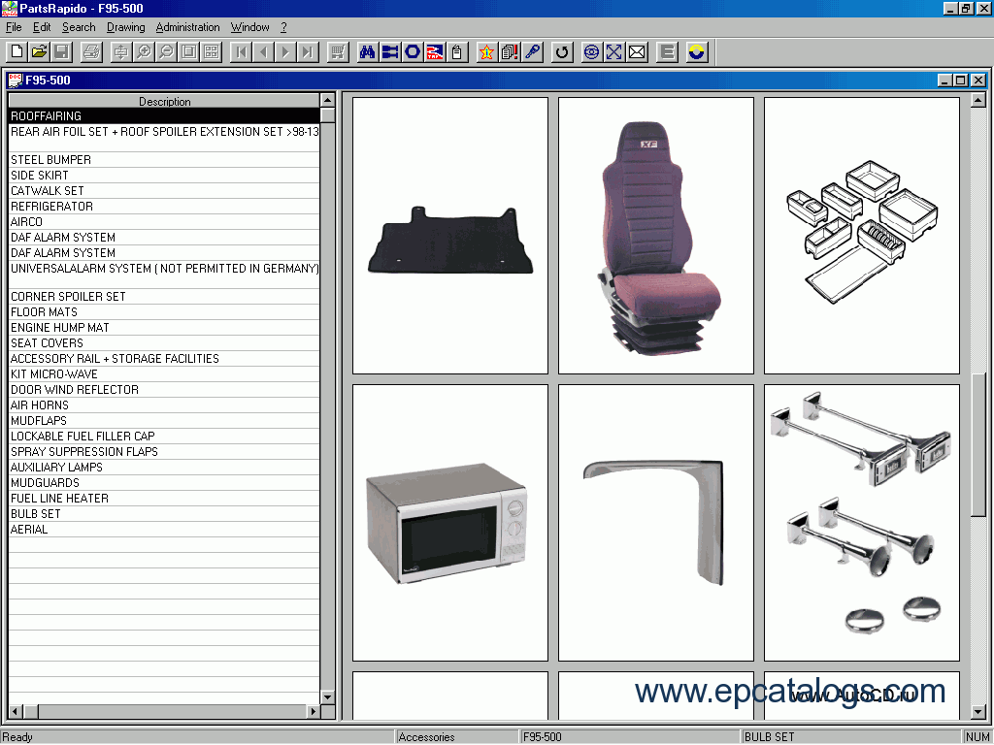The width and height of the screenshot is (994, 745).
Task: Click the yellow and blue ring icon
Action: point(696,52)
